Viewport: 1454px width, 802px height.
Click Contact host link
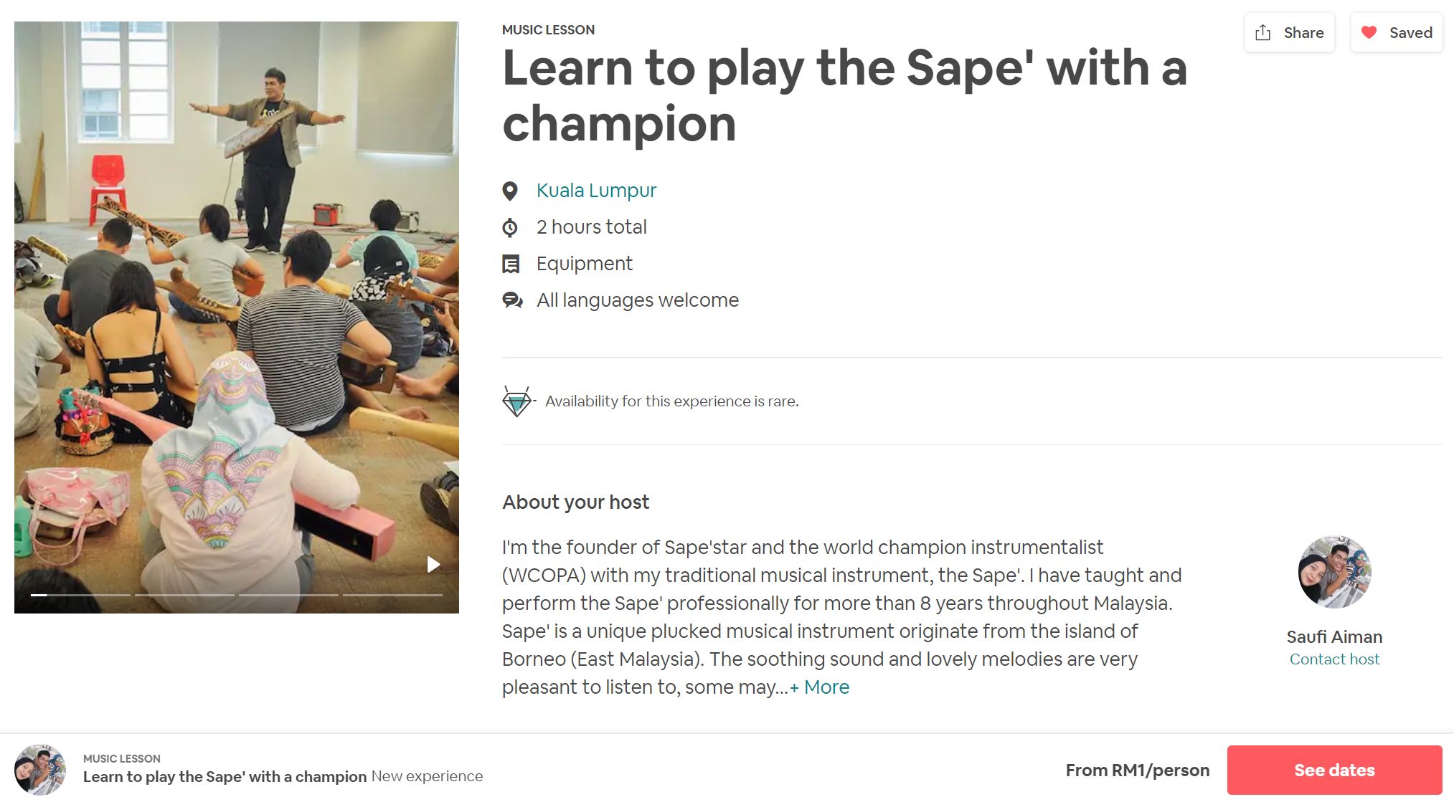pyautogui.click(x=1334, y=659)
